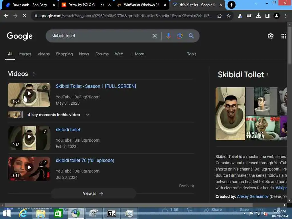Switch to Forums results tab
Image resolution: width=292 pixels, height=219 pixels.
102,54
